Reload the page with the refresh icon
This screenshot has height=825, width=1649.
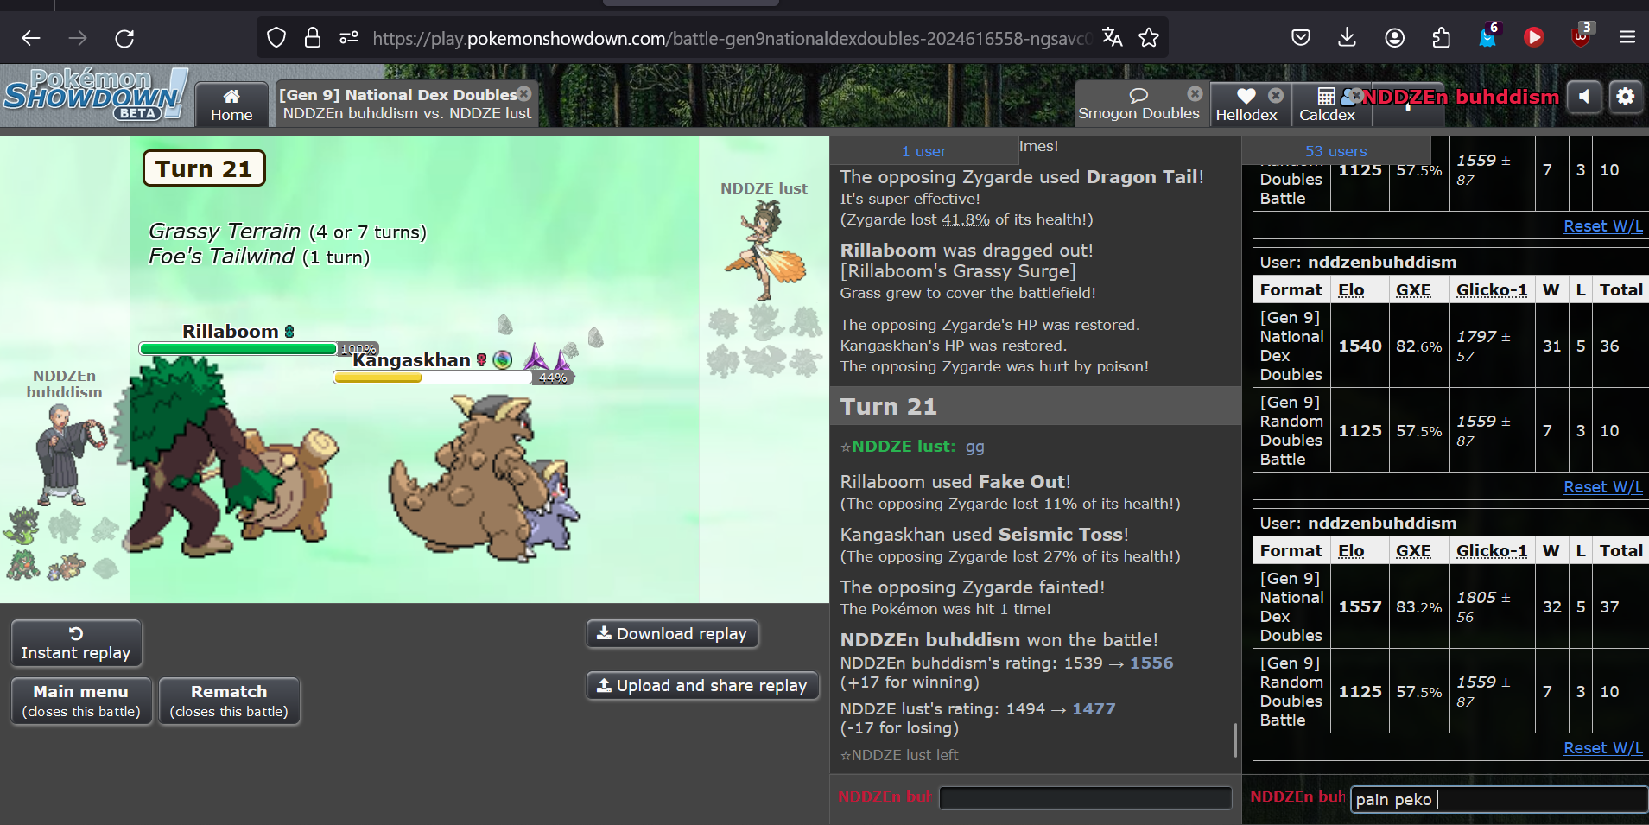tap(124, 38)
